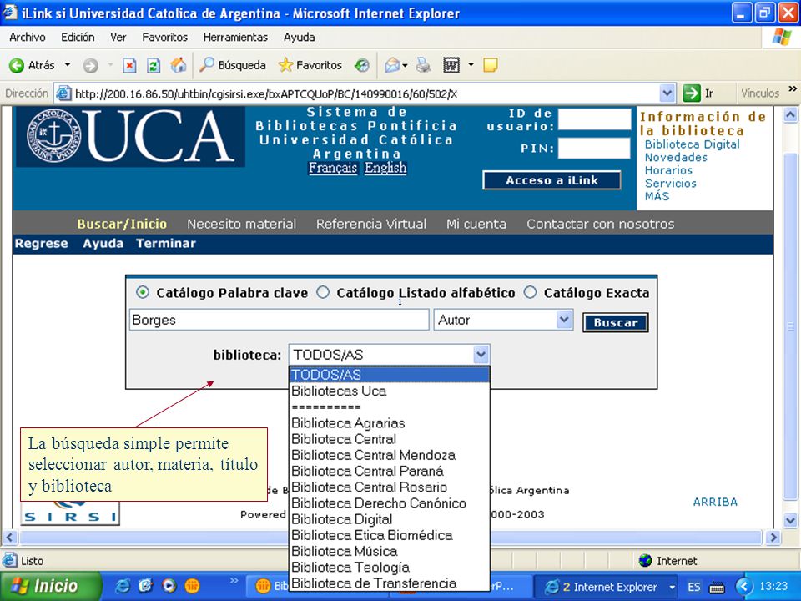The image size is (801, 601).
Task: Open the Mail envelope toolbar icon
Action: point(392,65)
